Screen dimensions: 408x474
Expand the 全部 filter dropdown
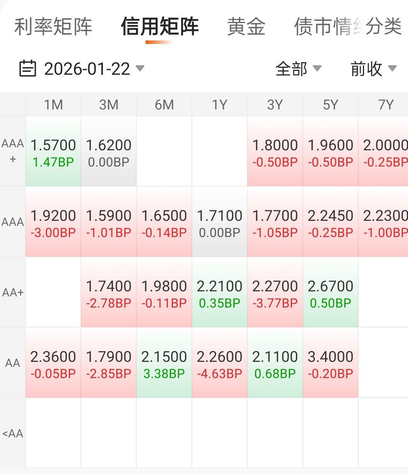coord(298,69)
